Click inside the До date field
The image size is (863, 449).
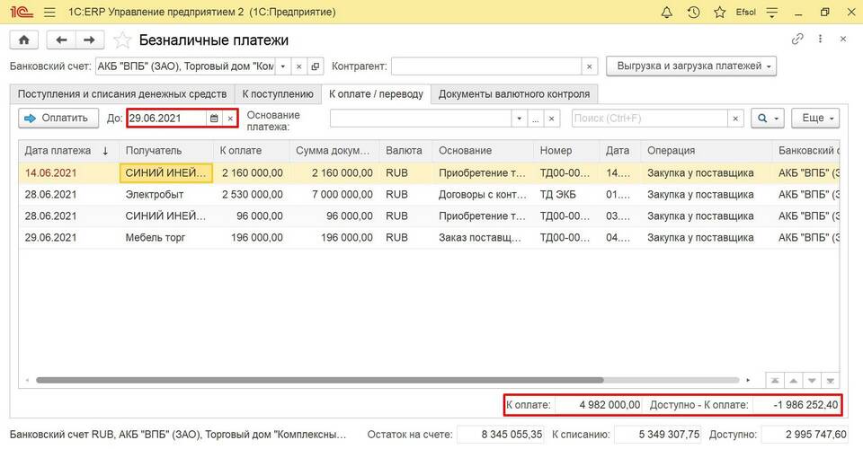coord(167,119)
